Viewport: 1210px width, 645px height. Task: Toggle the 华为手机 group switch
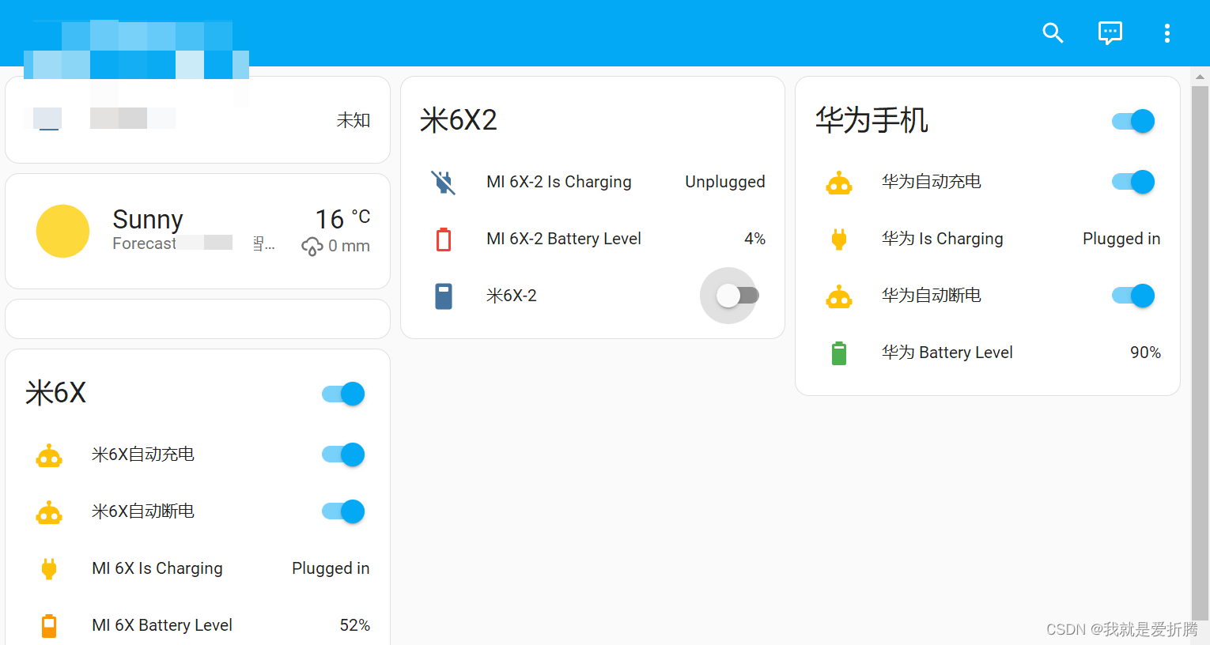tap(1133, 121)
